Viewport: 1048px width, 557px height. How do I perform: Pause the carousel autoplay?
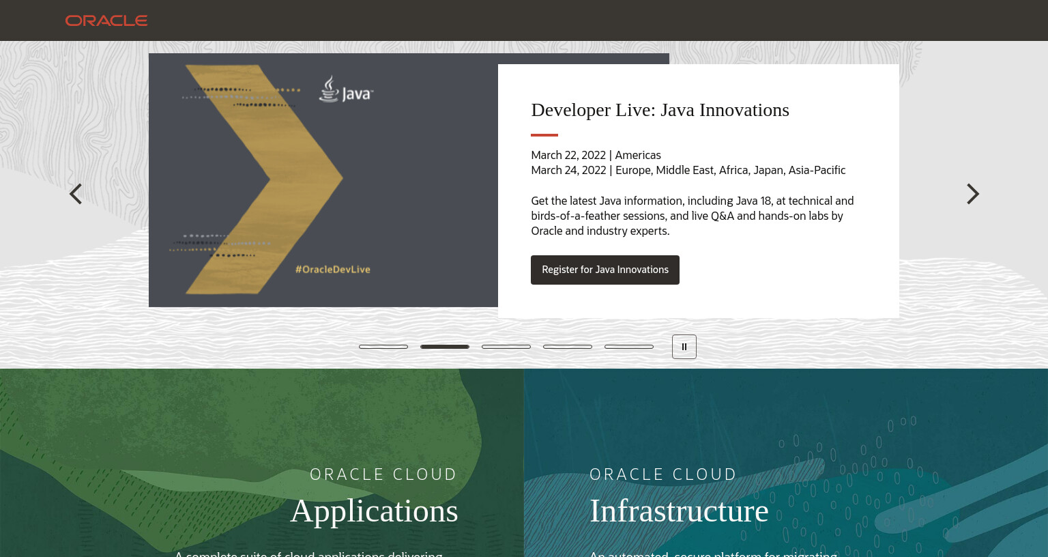pos(684,347)
